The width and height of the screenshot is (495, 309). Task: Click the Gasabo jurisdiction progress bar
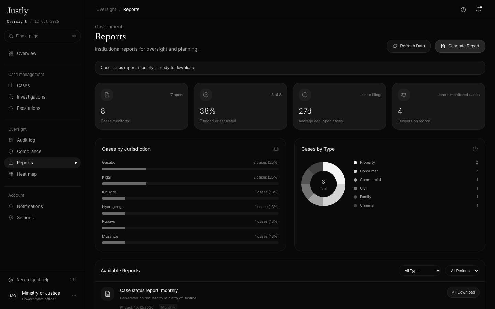tap(190, 169)
